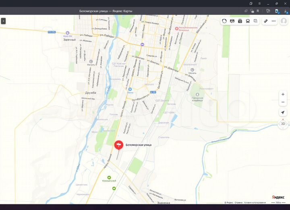Click the Знаменка label
The height and width of the screenshot is (210, 290).
click(x=164, y=203)
